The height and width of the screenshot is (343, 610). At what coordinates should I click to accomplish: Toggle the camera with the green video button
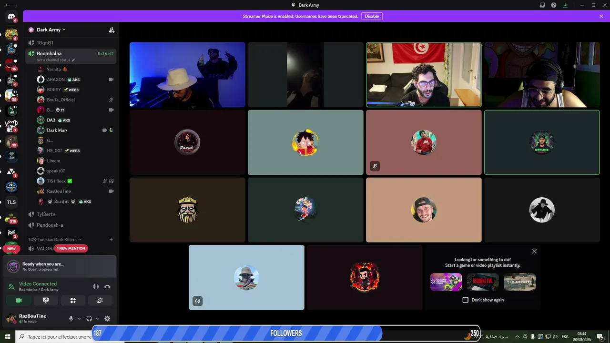click(19, 300)
